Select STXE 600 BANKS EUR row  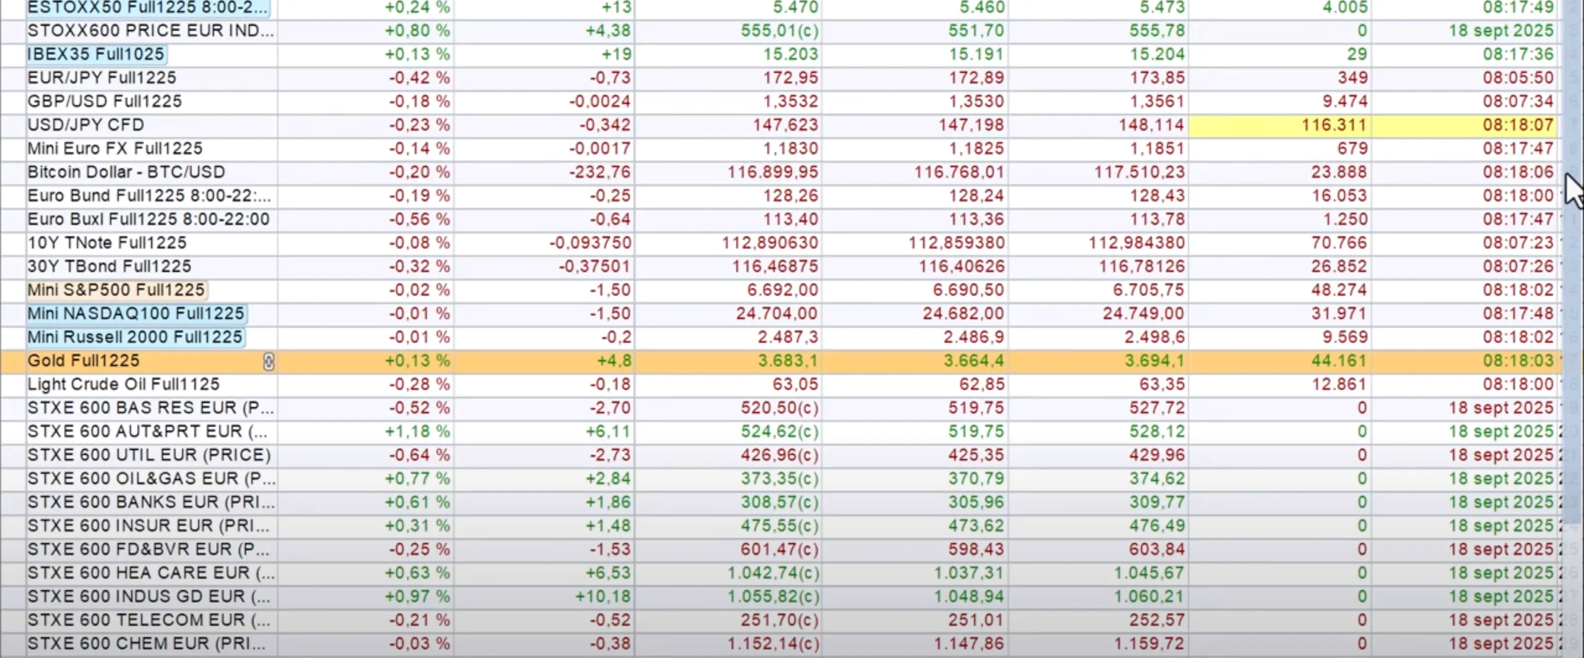pyautogui.click(x=150, y=502)
